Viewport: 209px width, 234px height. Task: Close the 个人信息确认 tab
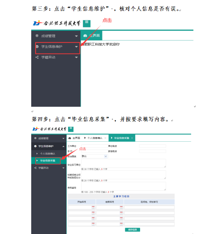pyautogui.click(x=105, y=138)
